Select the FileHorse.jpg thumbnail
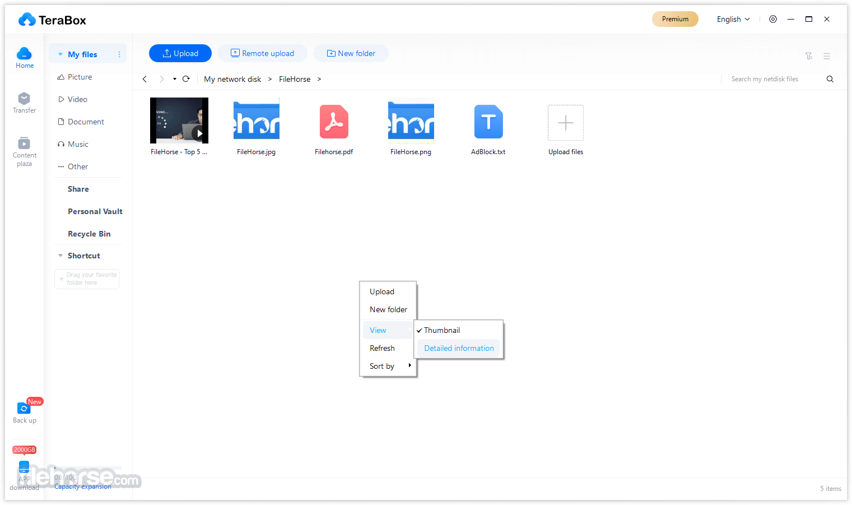This screenshot has height=505, width=852. pyautogui.click(x=257, y=121)
